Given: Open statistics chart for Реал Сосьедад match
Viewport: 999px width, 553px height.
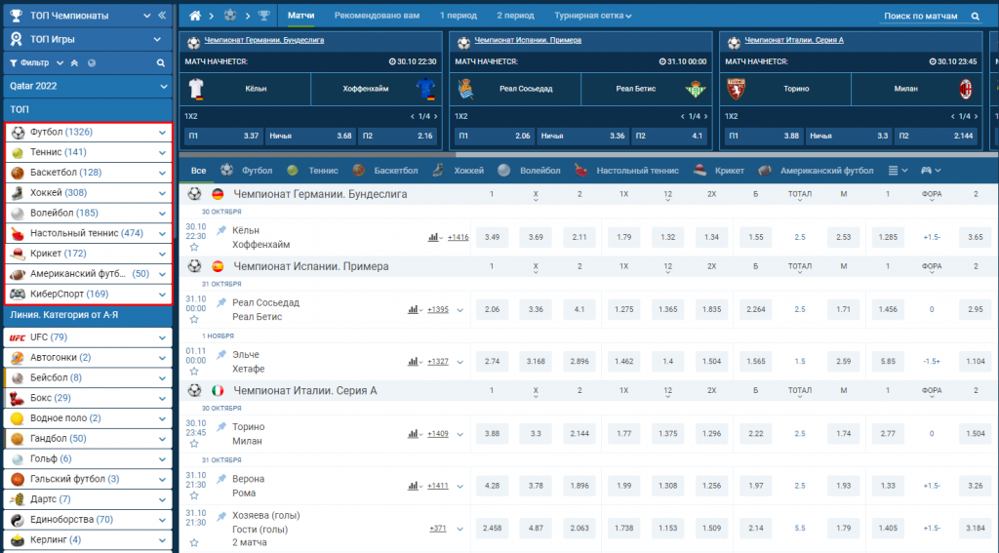Looking at the screenshot, I should pos(413,309).
